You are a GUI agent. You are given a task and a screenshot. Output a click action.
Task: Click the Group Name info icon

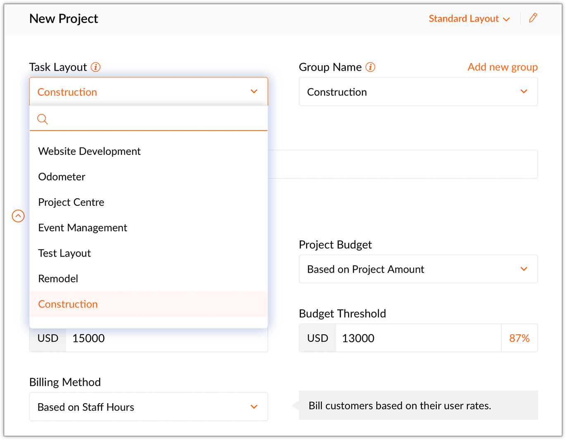click(x=371, y=67)
